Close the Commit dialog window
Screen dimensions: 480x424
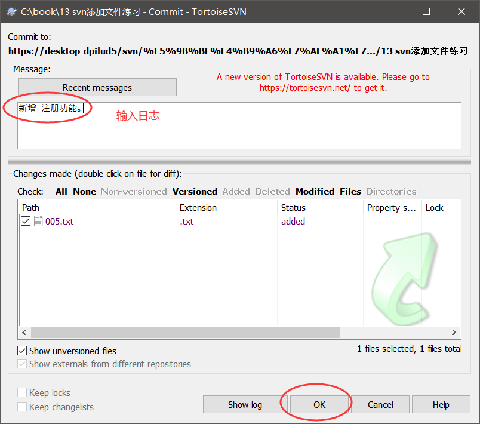click(461, 11)
